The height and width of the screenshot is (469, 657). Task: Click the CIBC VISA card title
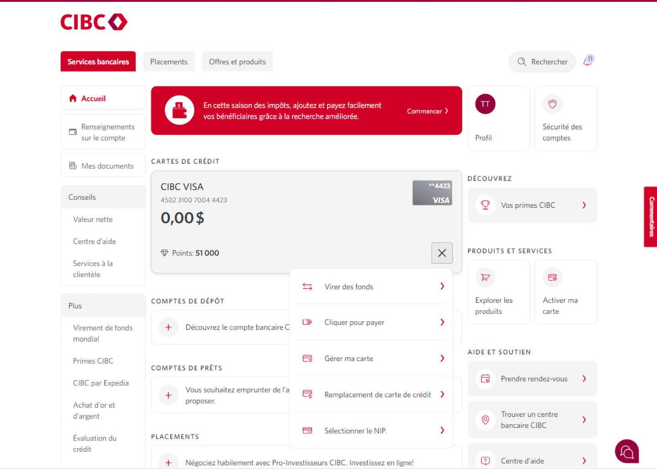[182, 187]
